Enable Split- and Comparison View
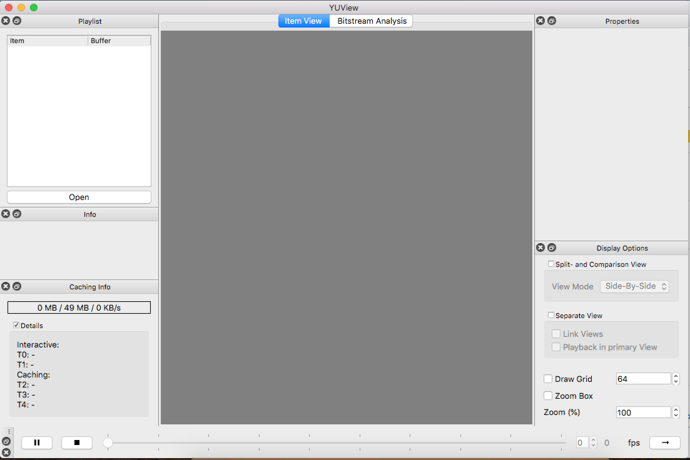This screenshot has width=690, height=460. coord(551,264)
